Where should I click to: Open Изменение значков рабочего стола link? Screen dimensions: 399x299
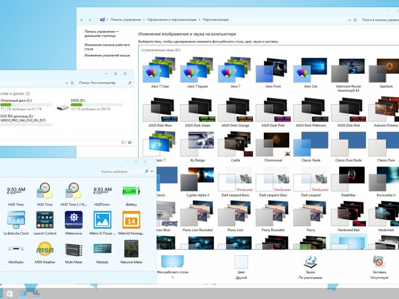pos(107,47)
